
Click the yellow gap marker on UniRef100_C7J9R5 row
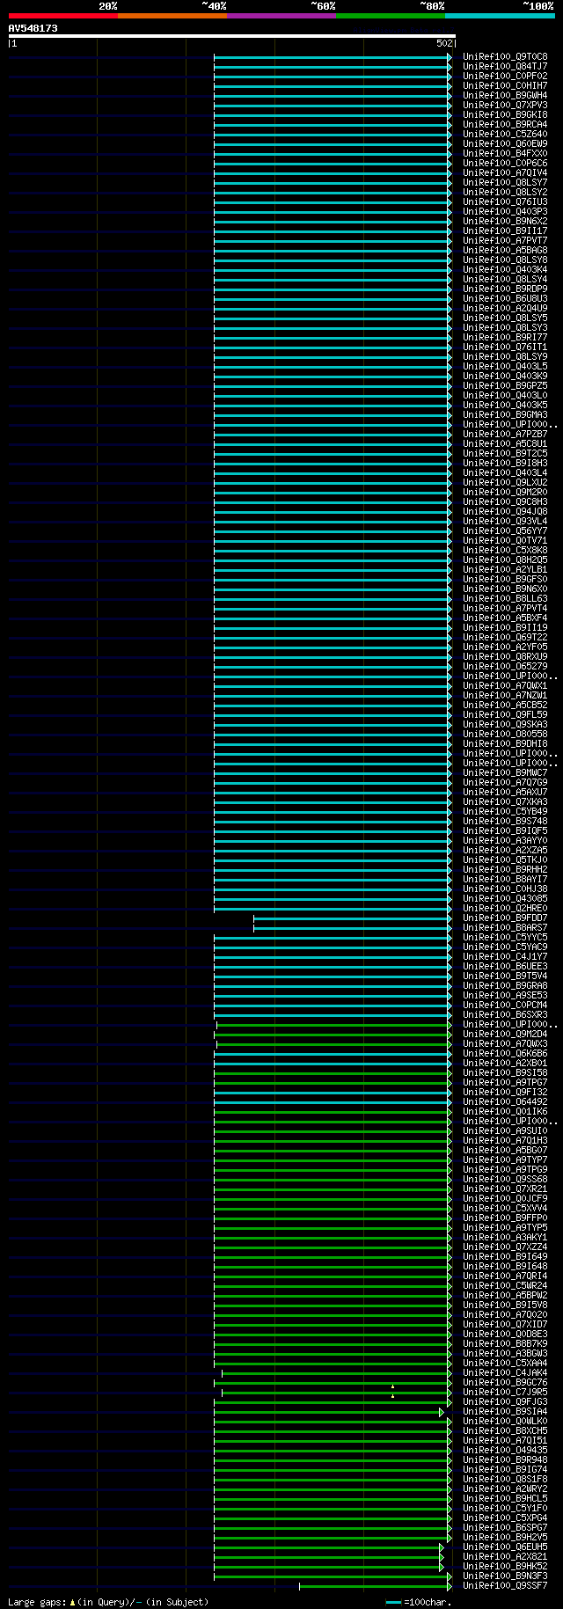click(392, 1397)
